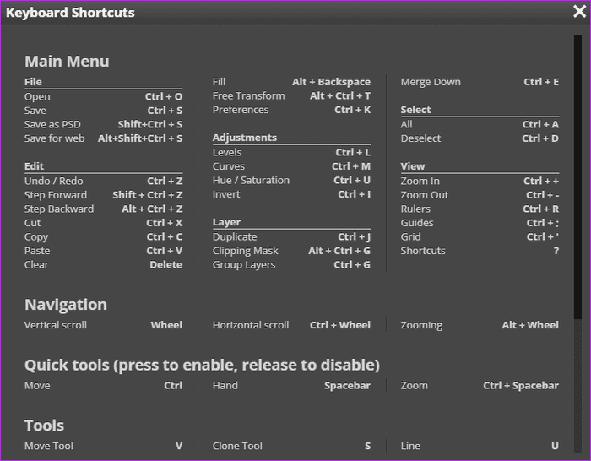Close the Keyboard Shortcuts dialog
This screenshot has height=461, width=591.
579,12
